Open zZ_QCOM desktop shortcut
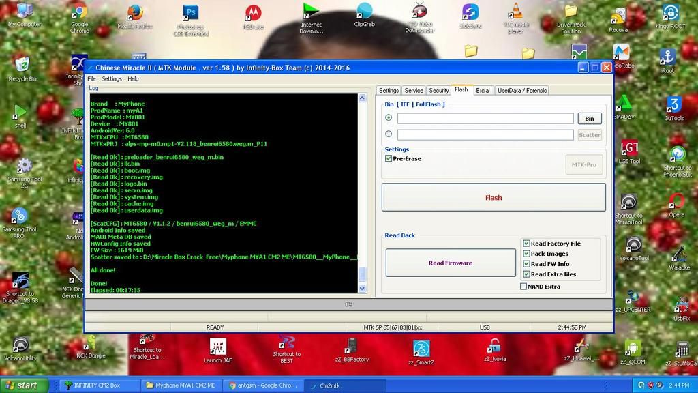This screenshot has height=393, width=698. (x=633, y=353)
